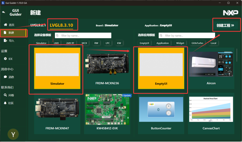Click the application templates vertical scrollbar

237,55
